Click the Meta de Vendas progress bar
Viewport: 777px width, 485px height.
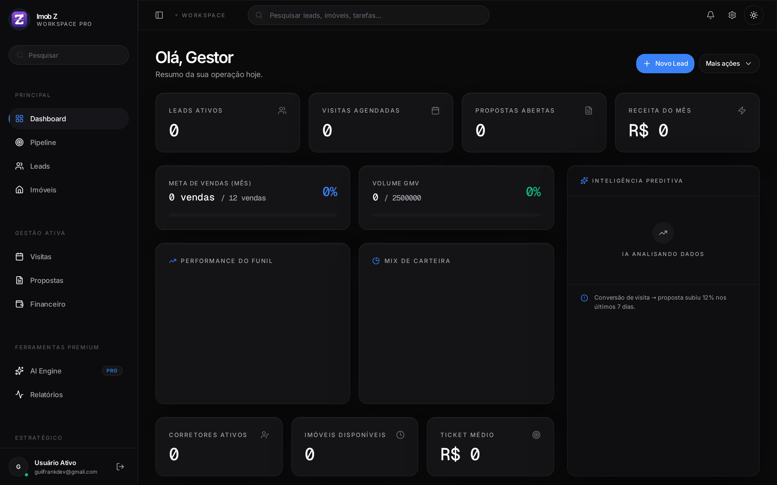(x=253, y=215)
